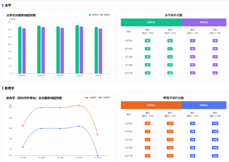Screen dimensions: 229x162
Task: Click orange 2021年 data point on 教育学 line
Action: pyautogui.click(x=97, y=135)
